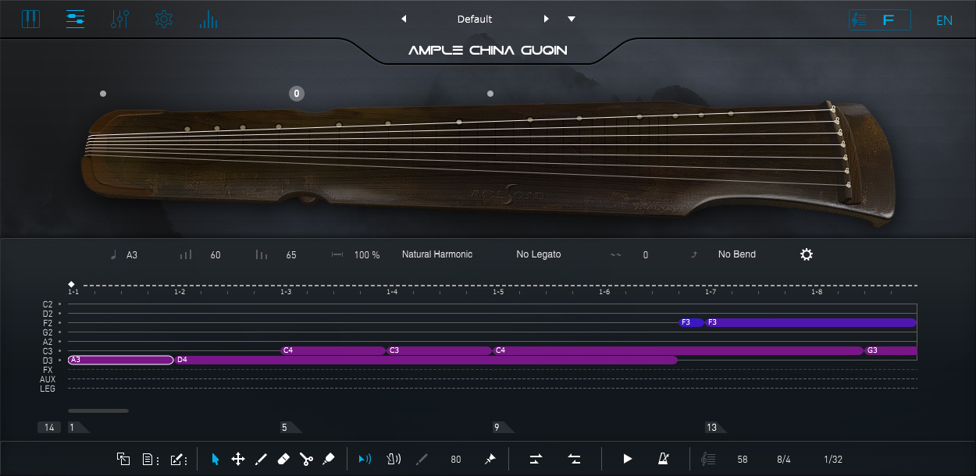This screenshot has height=476, width=976.
Task: Select next preset arrow
Action: point(547,19)
